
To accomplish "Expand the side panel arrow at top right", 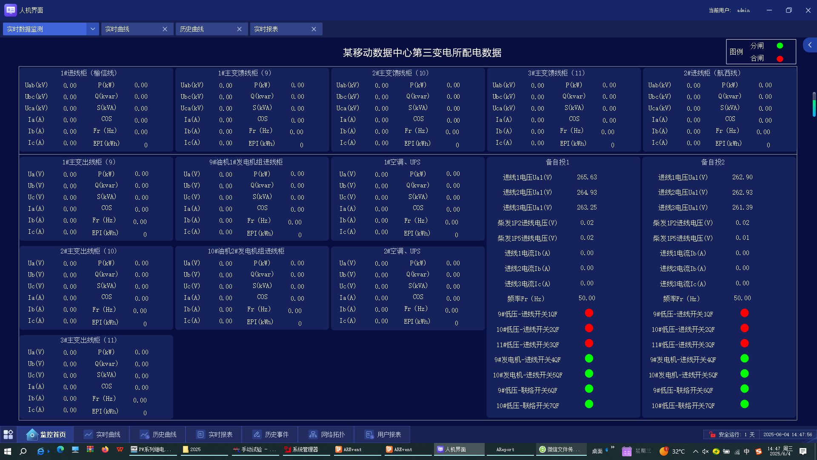I will 810,45.
